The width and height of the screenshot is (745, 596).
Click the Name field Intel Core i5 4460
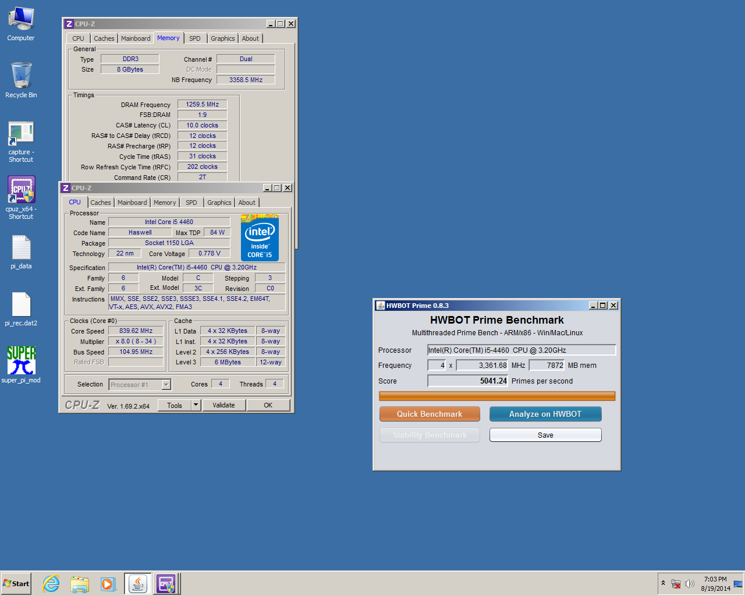point(169,222)
